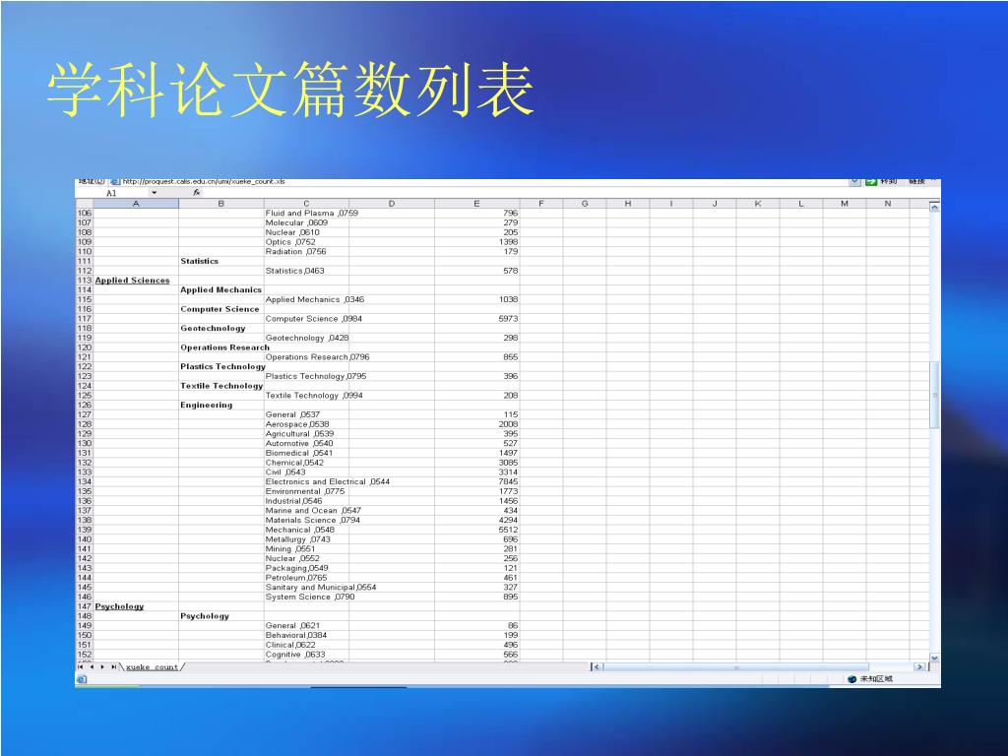This screenshot has height=756, width=1008.
Task: Click vertical scrollbar down arrow
Action: coord(935,658)
